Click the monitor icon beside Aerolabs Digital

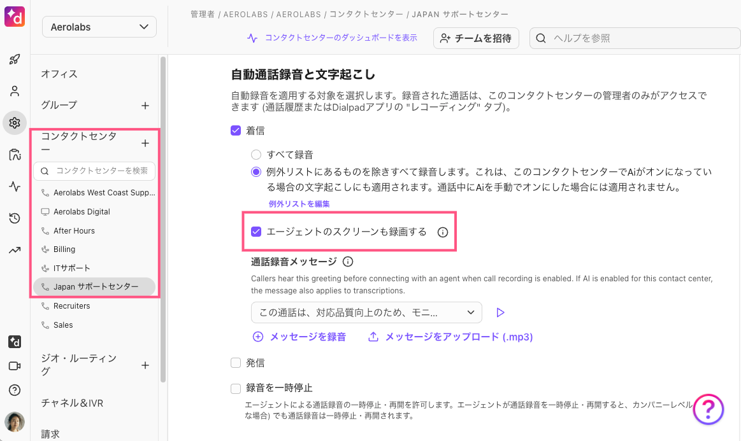tap(45, 211)
